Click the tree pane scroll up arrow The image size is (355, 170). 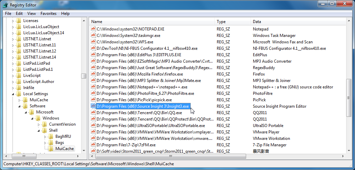84,21
